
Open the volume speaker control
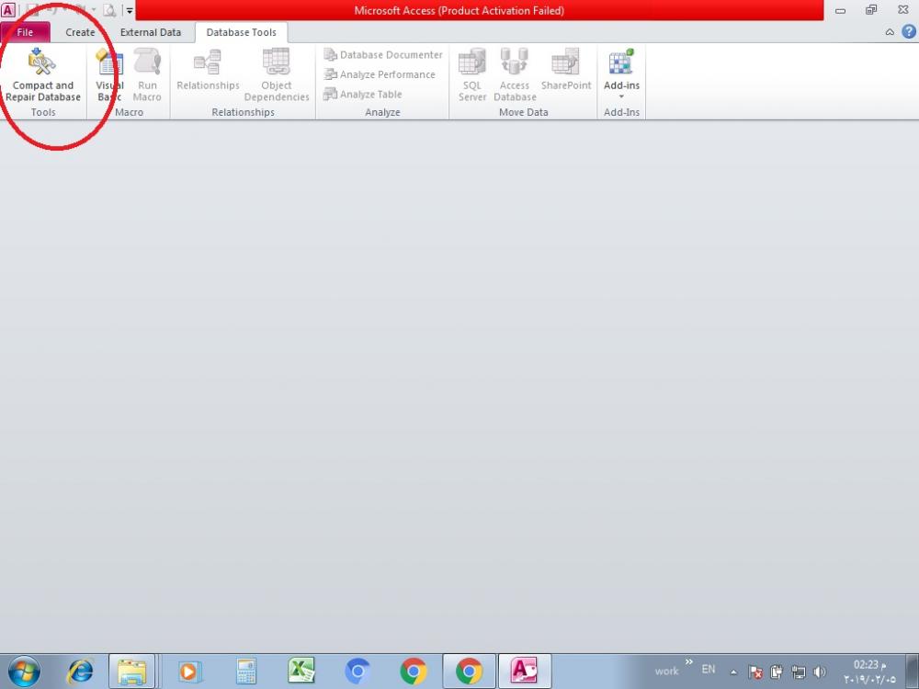click(820, 672)
